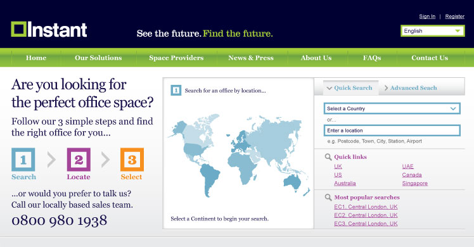Click the 'Select a Continent to begin your search' text
This screenshot has height=247, width=474.
pos(219,218)
